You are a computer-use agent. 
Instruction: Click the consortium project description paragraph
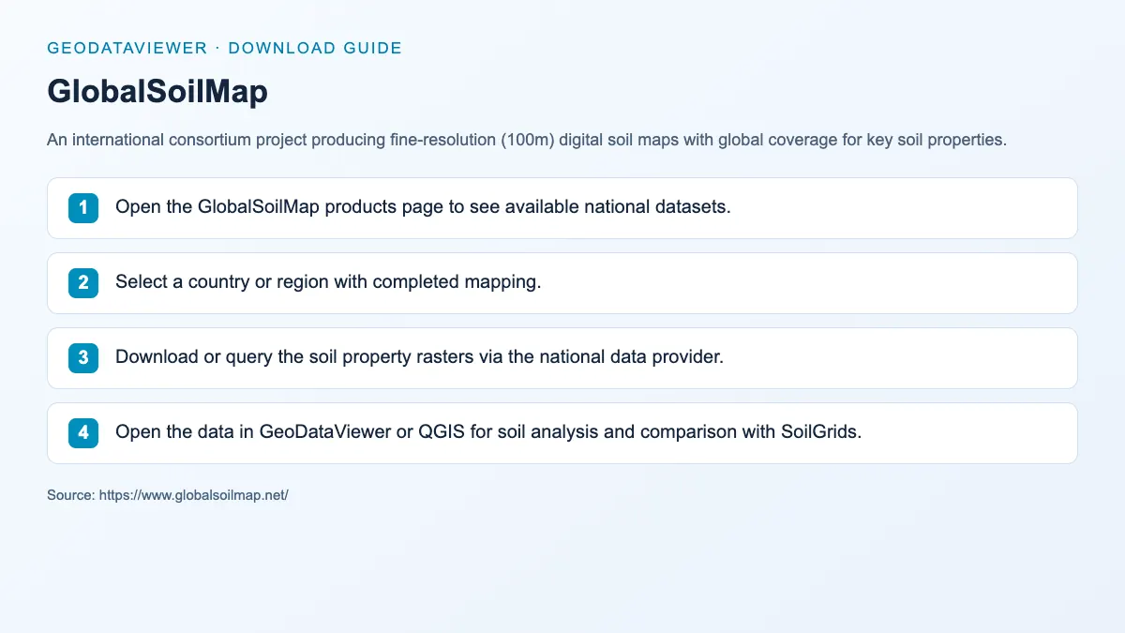[x=526, y=141]
